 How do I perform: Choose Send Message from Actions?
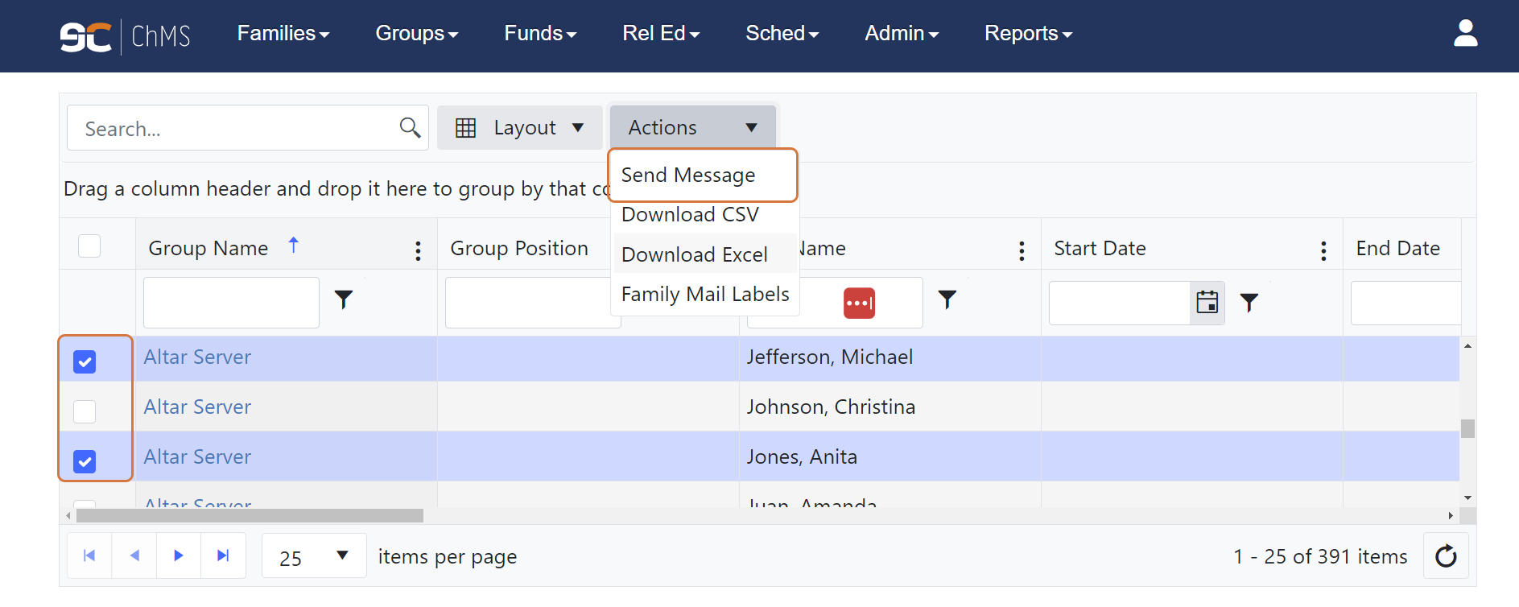click(703, 175)
